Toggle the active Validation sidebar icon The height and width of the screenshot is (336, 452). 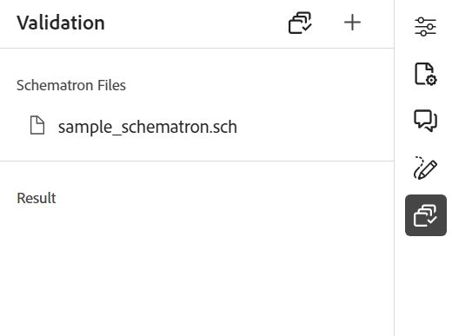click(x=426, y=215)
